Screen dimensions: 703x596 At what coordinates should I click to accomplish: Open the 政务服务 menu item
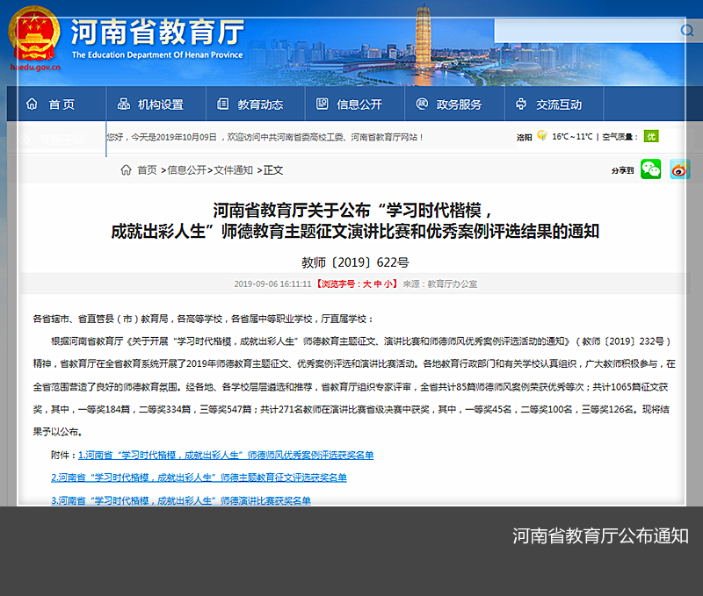point(459,104)
